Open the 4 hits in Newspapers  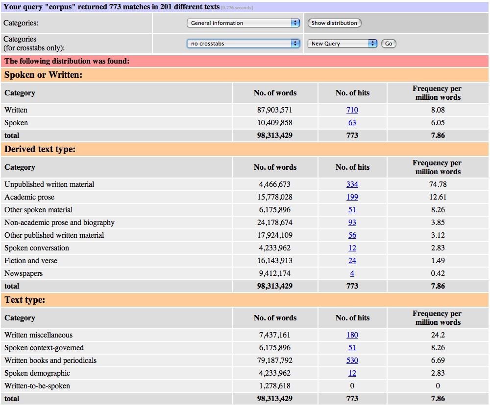click(x=352, y=273)
